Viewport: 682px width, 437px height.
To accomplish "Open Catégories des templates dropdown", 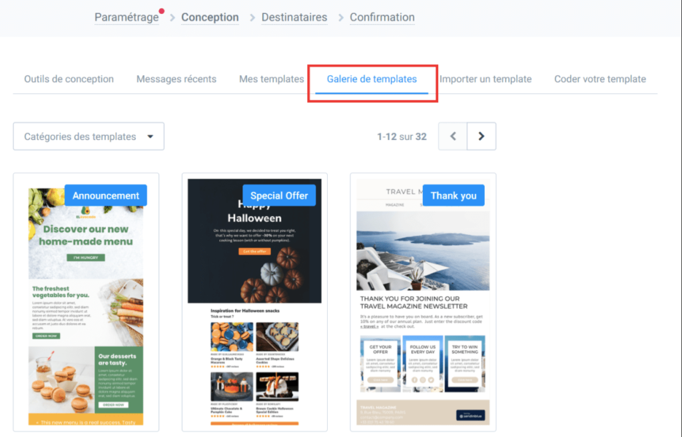I will tap(89, 137).
